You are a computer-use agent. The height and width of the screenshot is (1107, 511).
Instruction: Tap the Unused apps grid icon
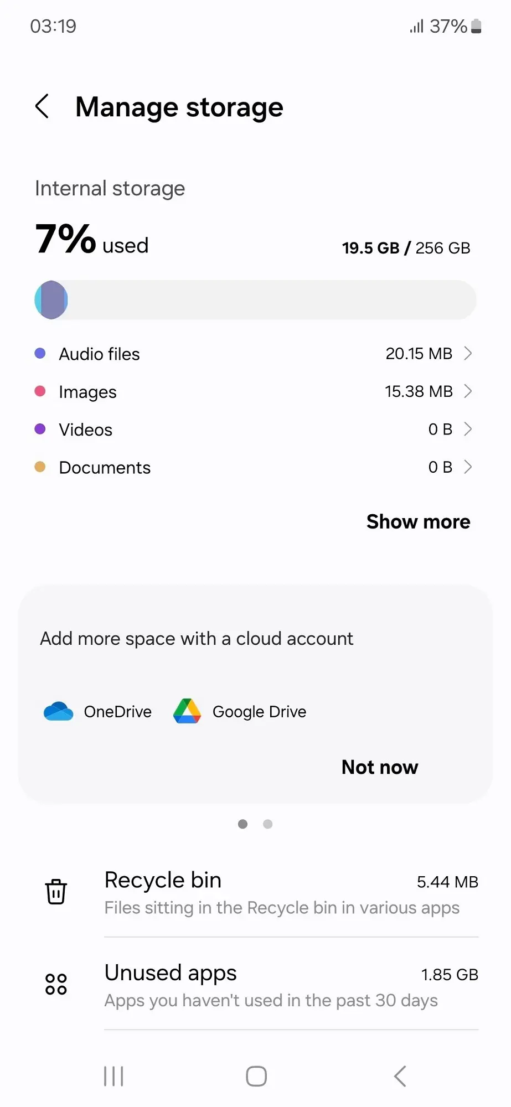click(x=56, y=984)
